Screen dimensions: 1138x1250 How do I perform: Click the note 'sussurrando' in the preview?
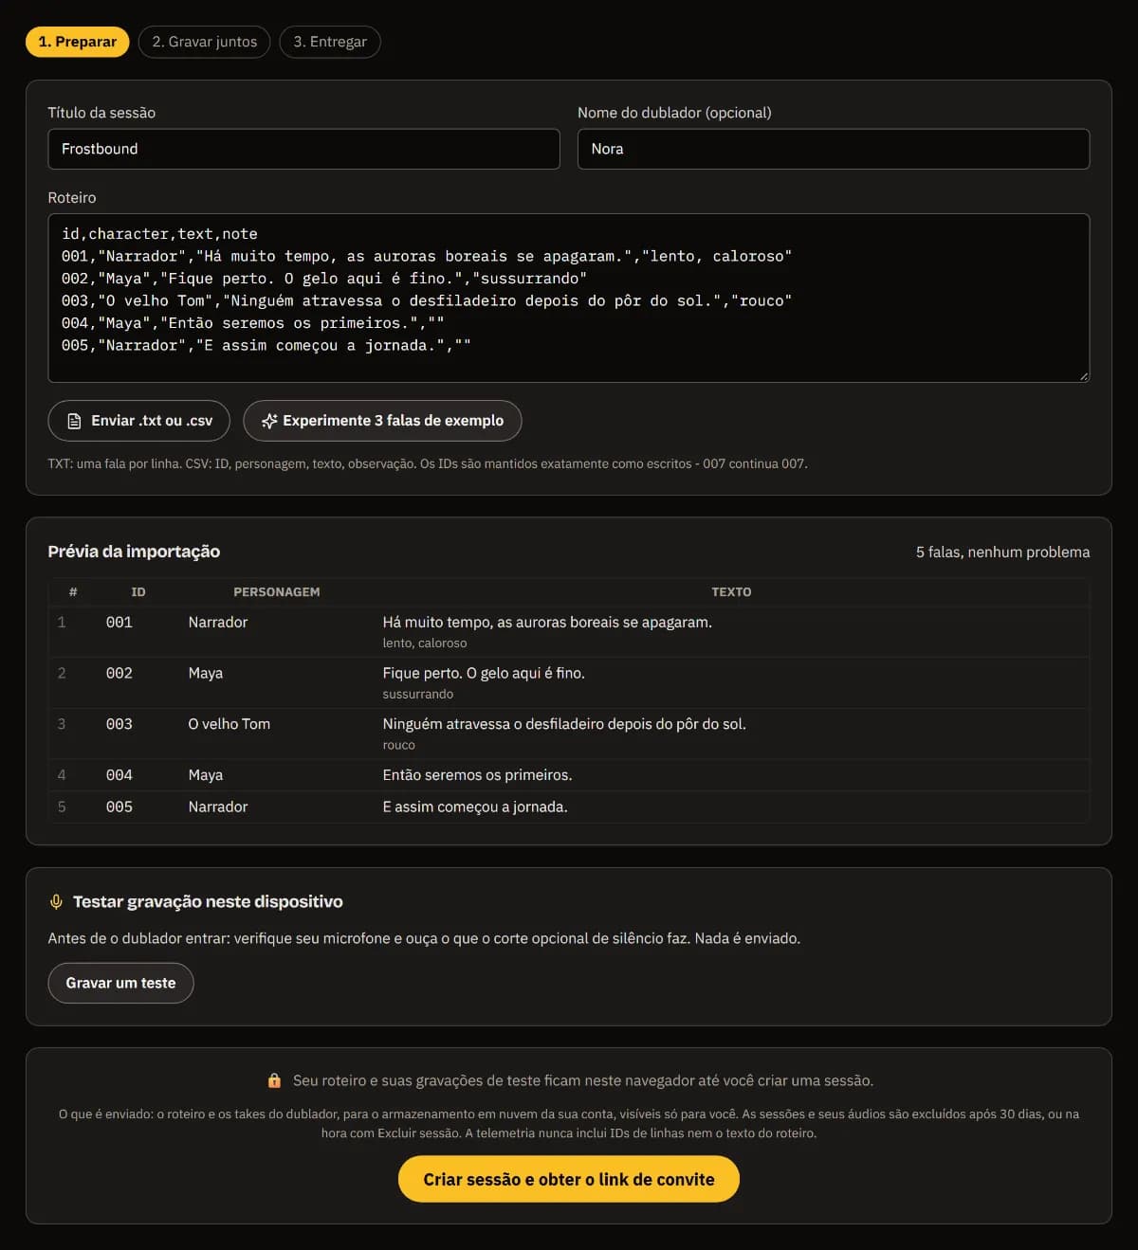[x=418, y=694]
